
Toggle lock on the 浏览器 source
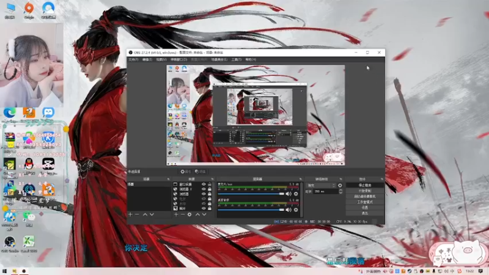click(210, 194)
